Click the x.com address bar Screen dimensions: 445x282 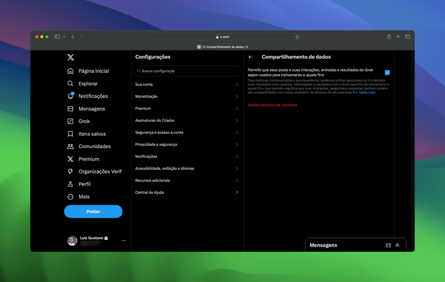coord(222,37)
